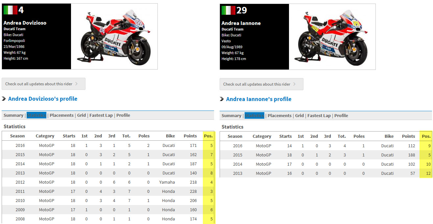Show Dovizioso's Fastest Lap tab

101,115
